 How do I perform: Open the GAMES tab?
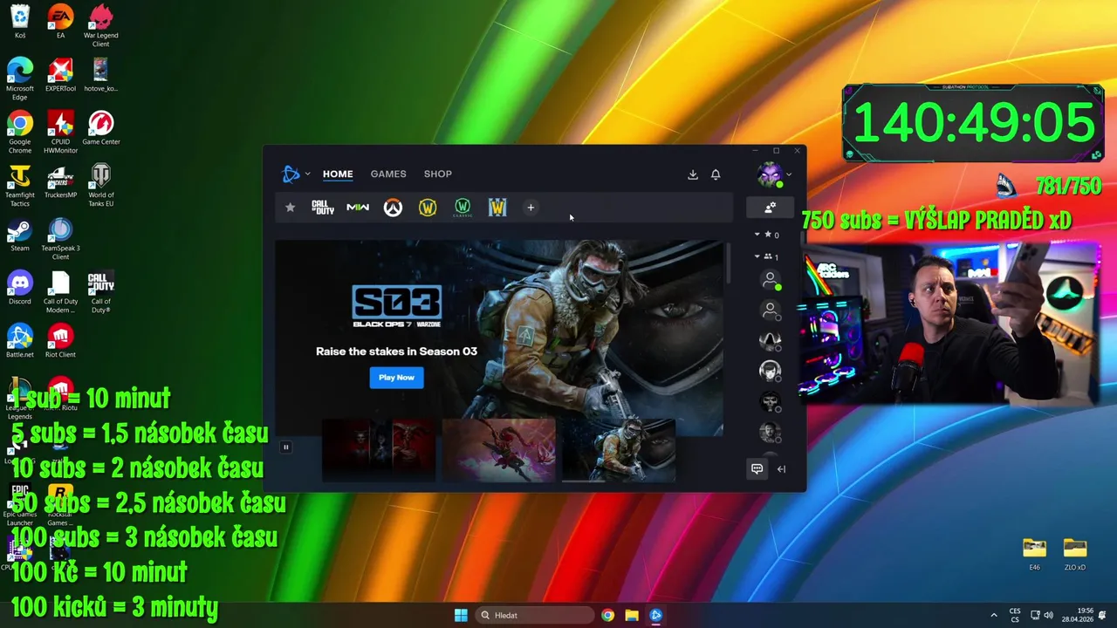[x=388, y=174]
